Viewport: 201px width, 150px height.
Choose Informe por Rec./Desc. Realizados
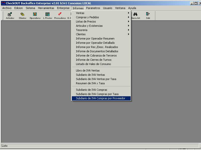[x=101, y=47]
